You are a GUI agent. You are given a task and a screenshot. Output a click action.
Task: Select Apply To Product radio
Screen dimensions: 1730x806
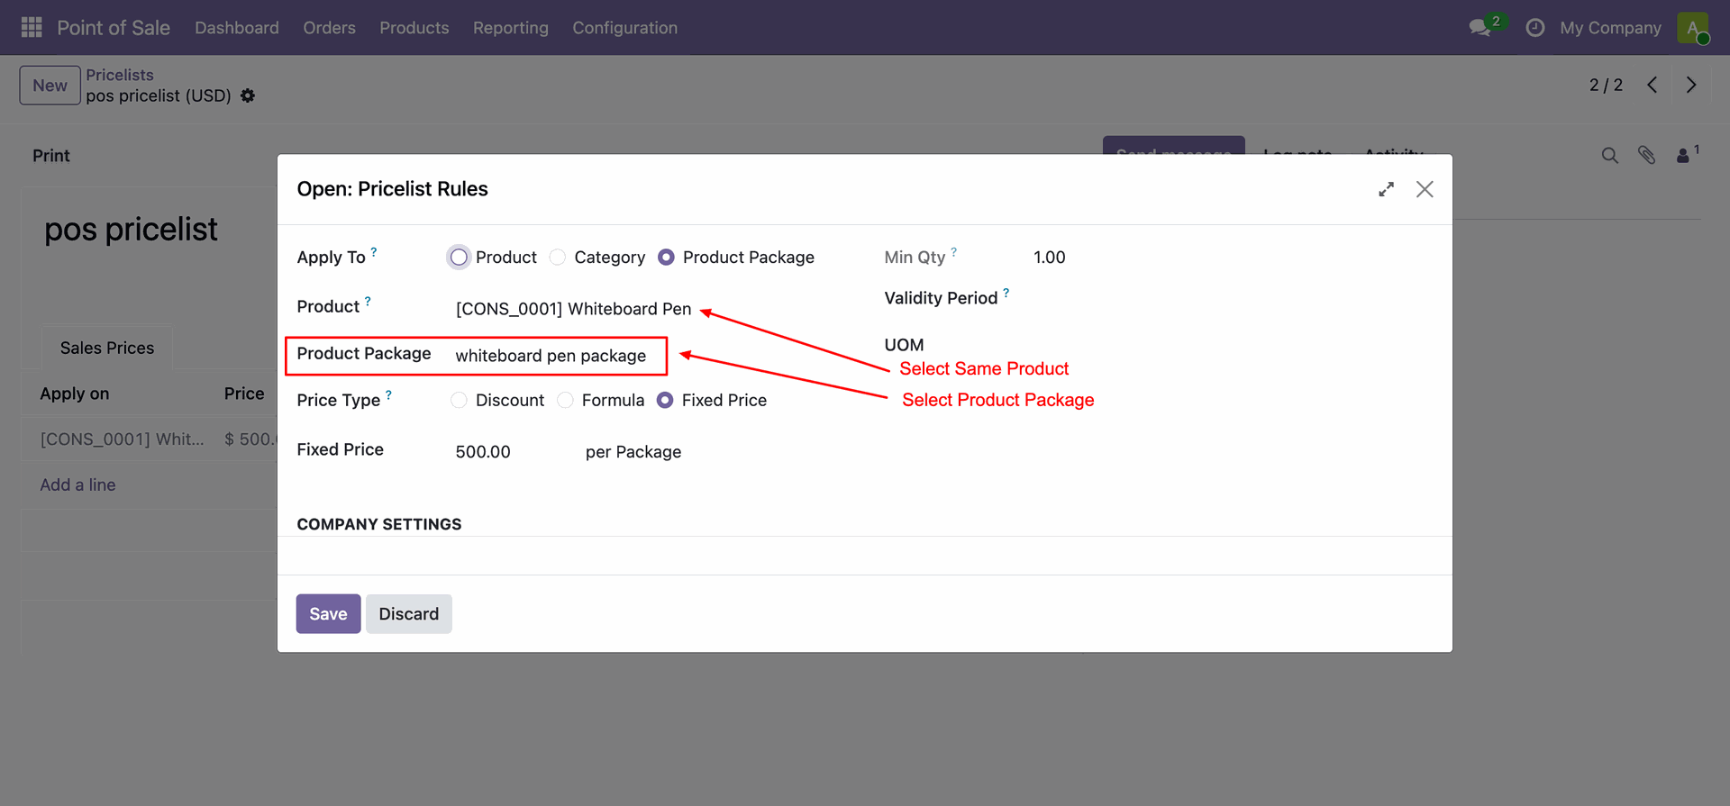pyautogui.click(x=459, y=258)
